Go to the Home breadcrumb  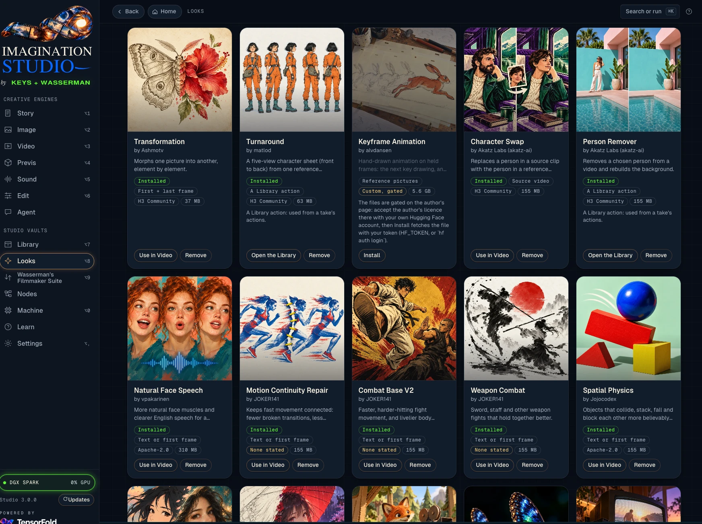tap(165, 12)
